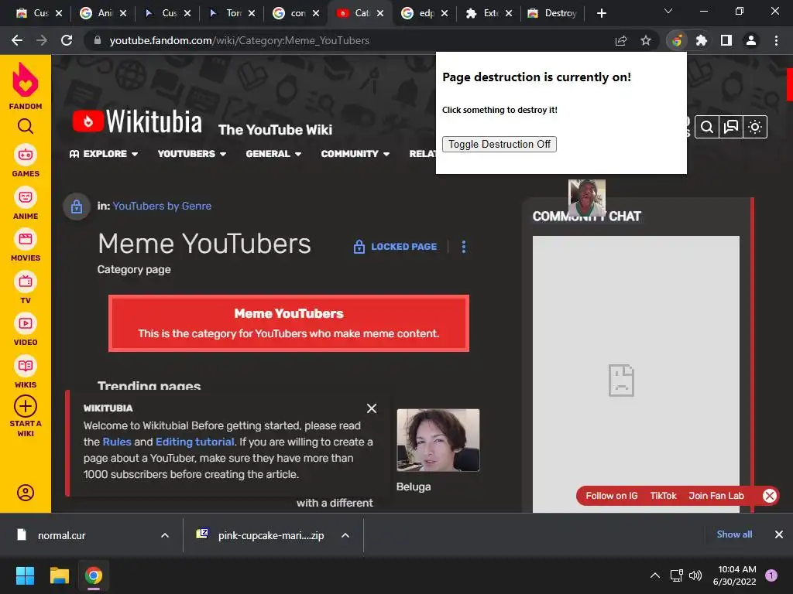Viewport: 793px width, 594px height.
Task: Toggle the light/dark theme sun icon
Action: coord(755,127)
